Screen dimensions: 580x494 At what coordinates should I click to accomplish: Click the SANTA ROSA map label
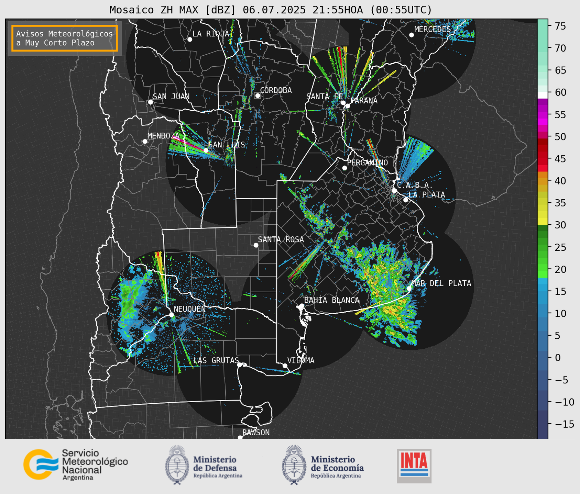pyautogui.click(x=281, y=239)
